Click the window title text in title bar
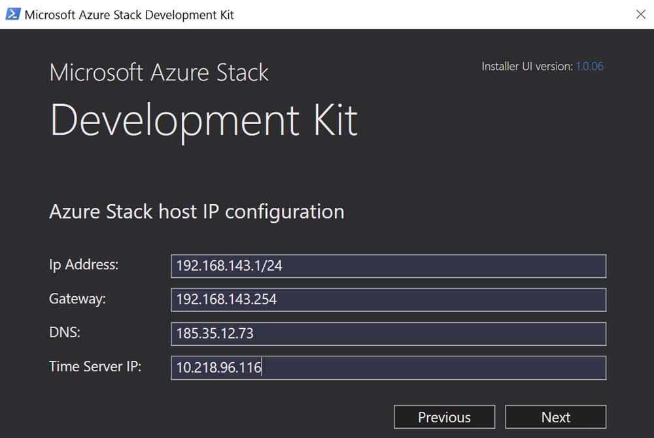Image resolution: width=654 pixels, height=438 pixels. coord(129,14)
